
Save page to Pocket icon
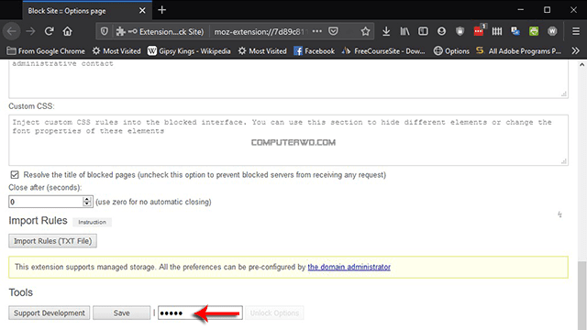click(x=333, y=31)
